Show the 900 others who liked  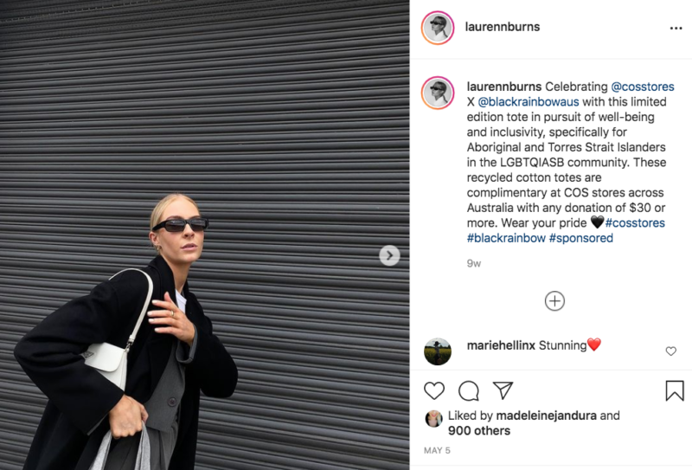479,431
